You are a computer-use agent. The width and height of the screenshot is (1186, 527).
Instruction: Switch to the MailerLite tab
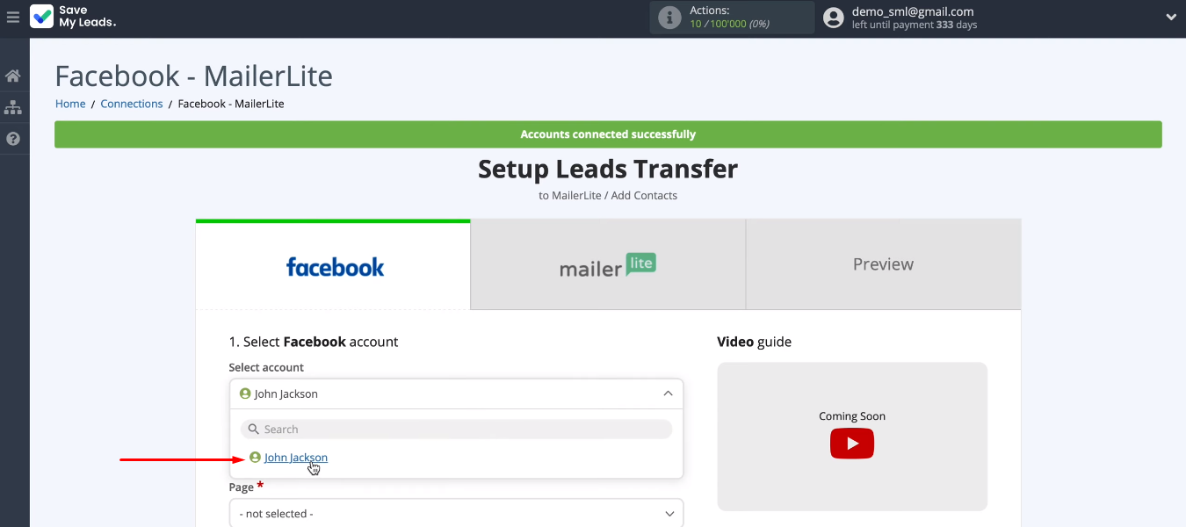(608, 265)
